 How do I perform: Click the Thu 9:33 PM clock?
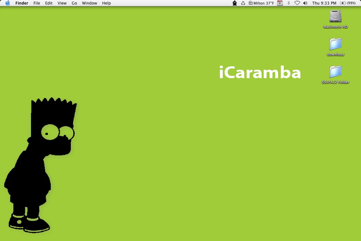click(x=324, y=3)
